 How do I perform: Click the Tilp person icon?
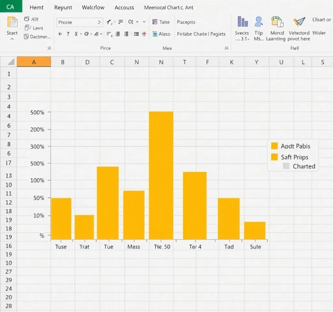(259, 22)
